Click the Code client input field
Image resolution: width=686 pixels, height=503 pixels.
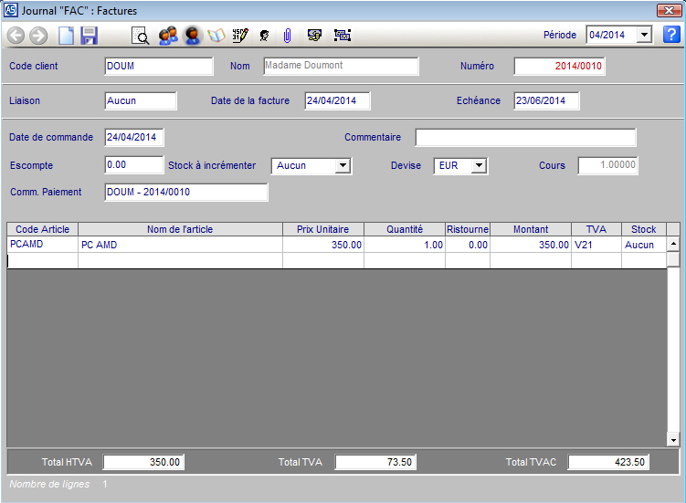point(159,66)
